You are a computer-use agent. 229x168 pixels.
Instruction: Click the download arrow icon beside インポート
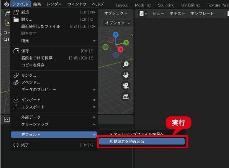[x=16, y=100]
